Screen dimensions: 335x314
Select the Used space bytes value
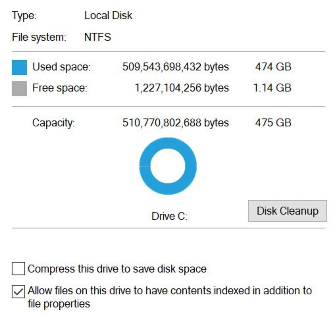pos(175,67)
